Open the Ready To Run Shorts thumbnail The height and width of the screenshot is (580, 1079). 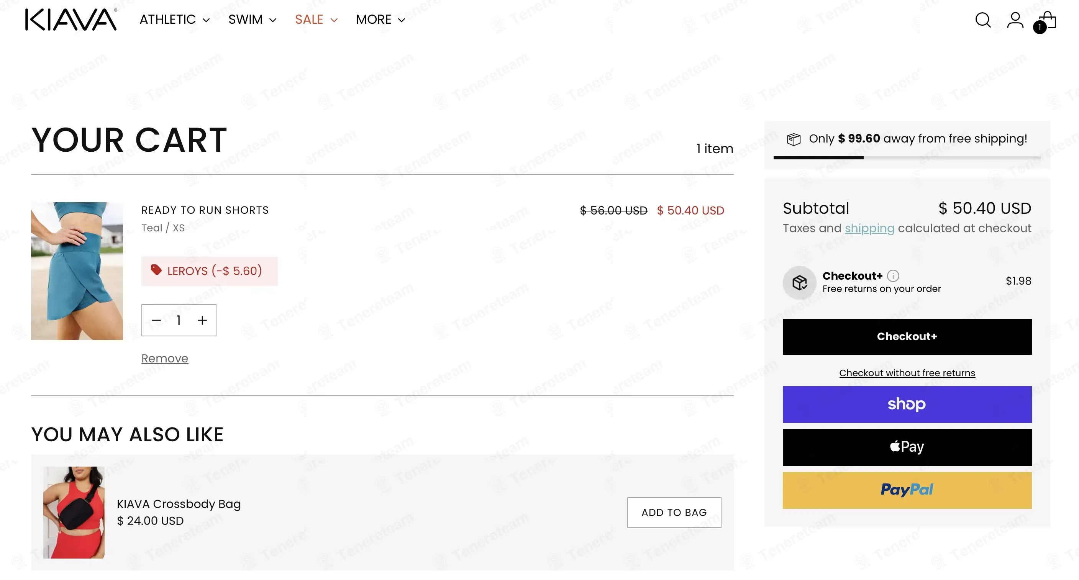coord(77,271)
